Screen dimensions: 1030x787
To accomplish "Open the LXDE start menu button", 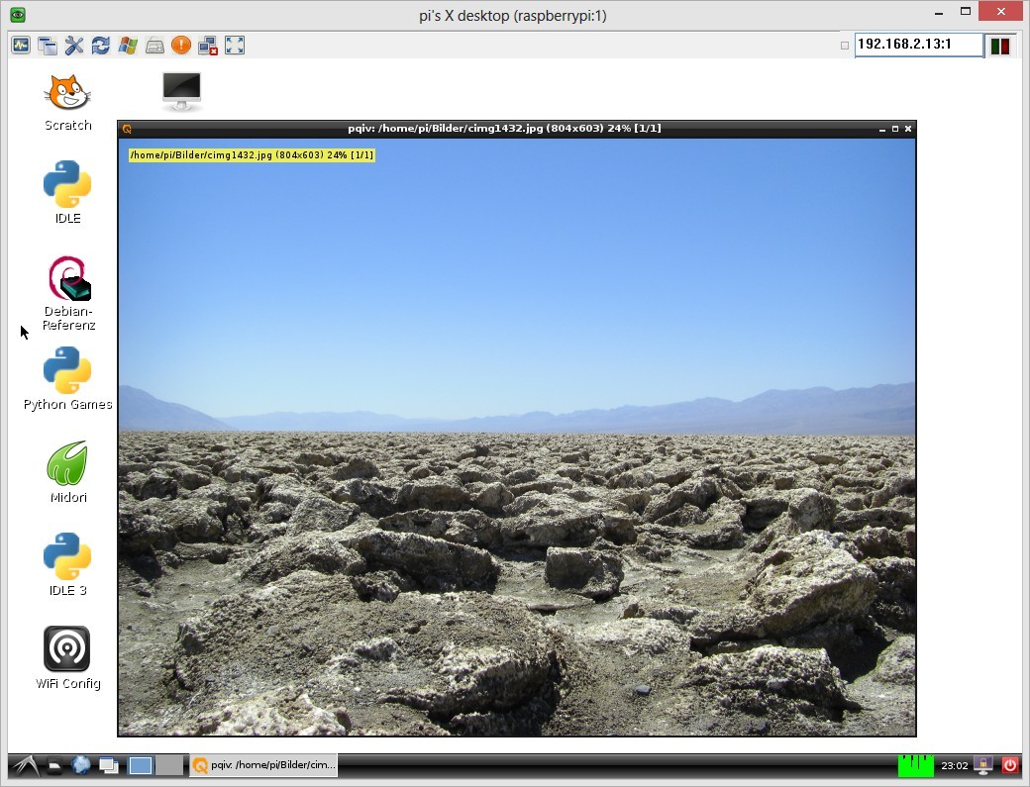I will (23, 765).
